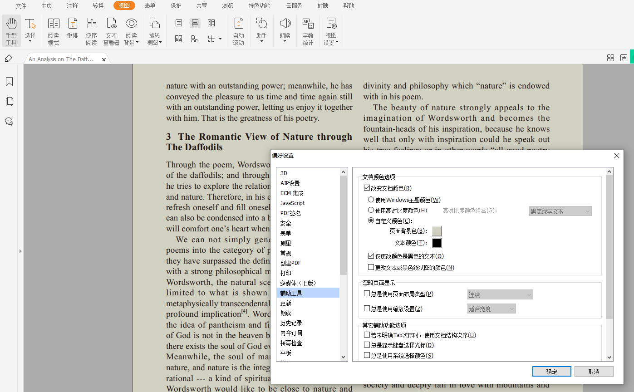Select 使用Windows主题颜色 radio option
The width and height of the screenshot is (634, 392).
point(371,200)
